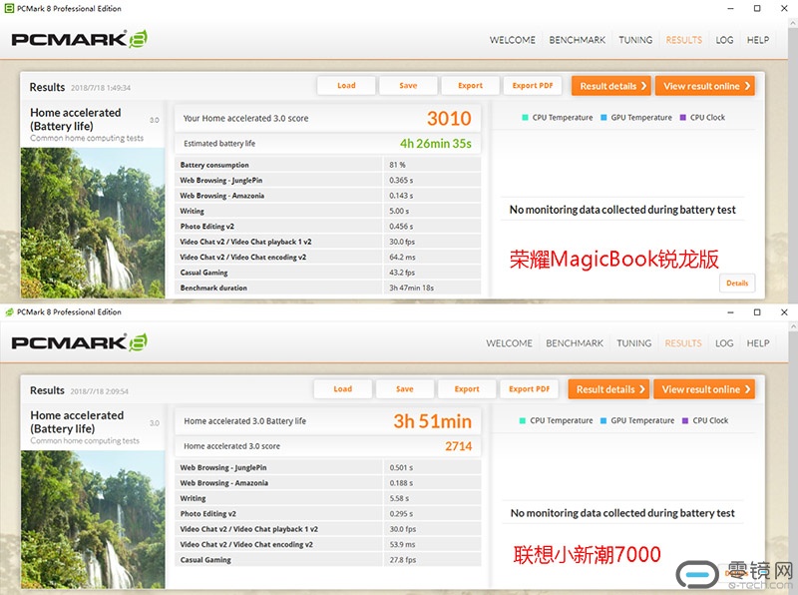
Task: Click the "Photo Editing v2" row showing 0.295 s
Action: click(x=328, y=513)
